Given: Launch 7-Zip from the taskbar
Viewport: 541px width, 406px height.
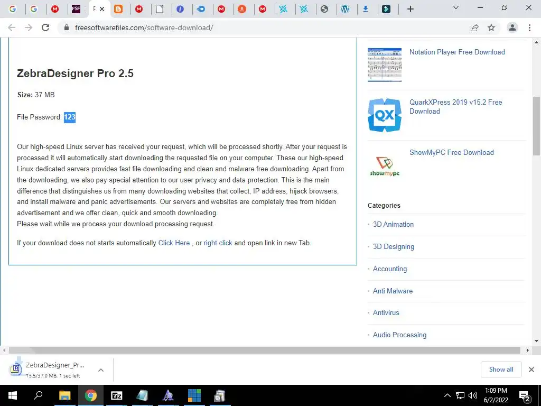Looking at the screenshot, I should 116,395.
